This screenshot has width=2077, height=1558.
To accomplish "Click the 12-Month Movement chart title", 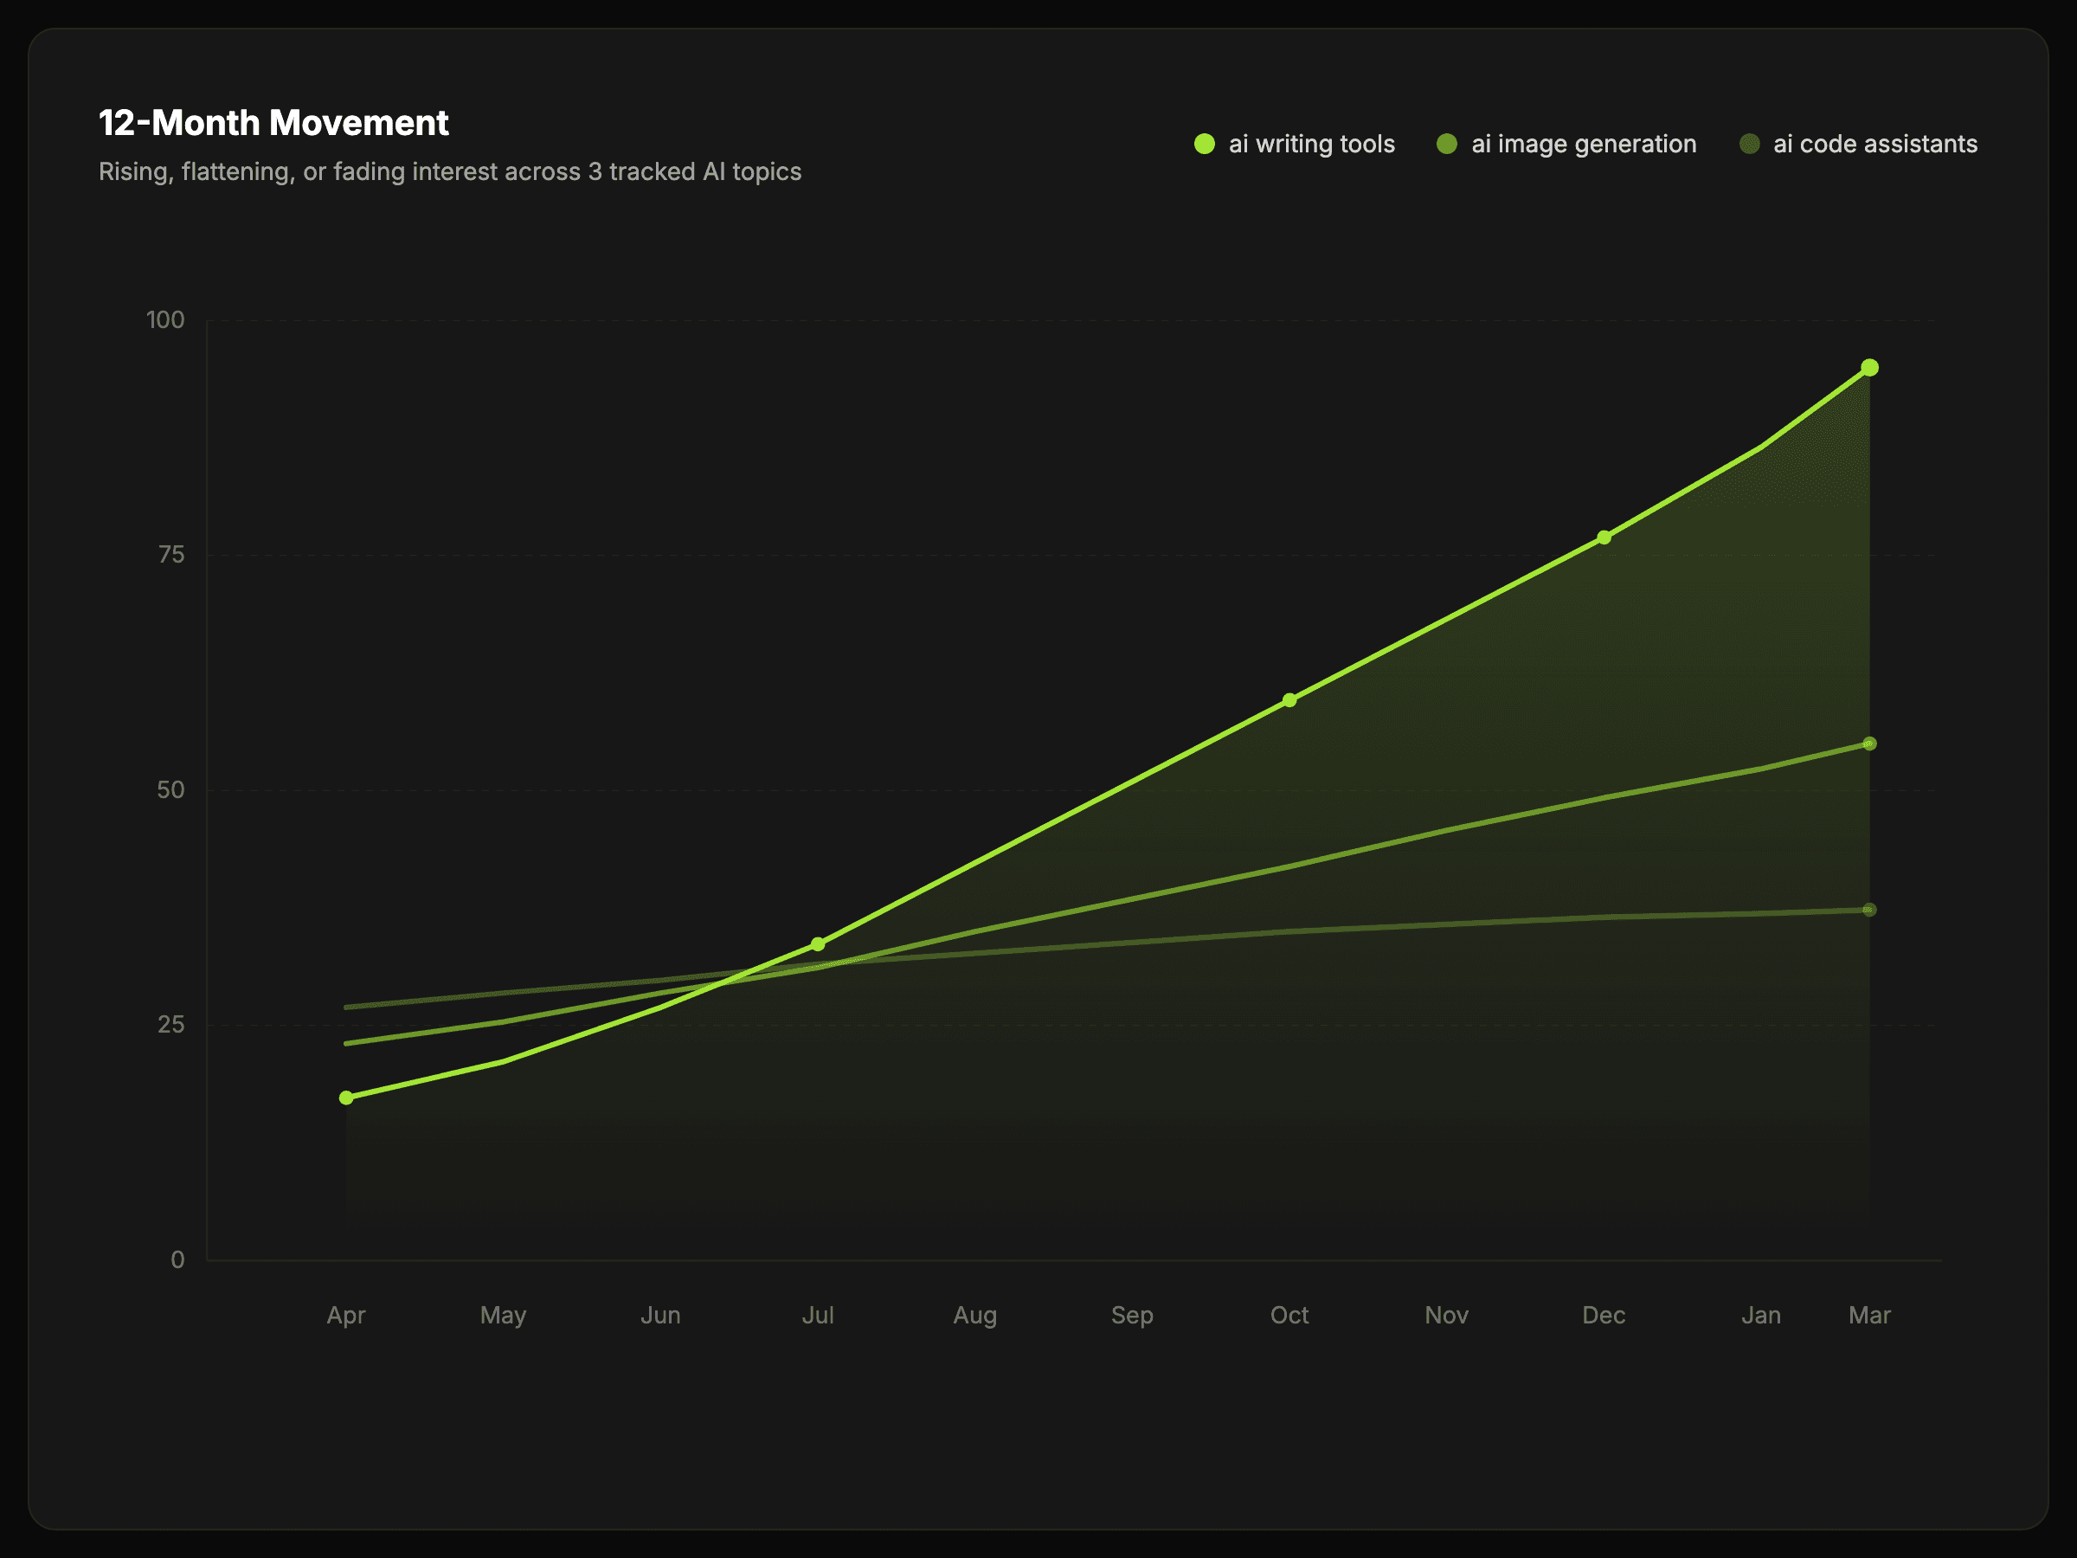I will click(273, 123).
